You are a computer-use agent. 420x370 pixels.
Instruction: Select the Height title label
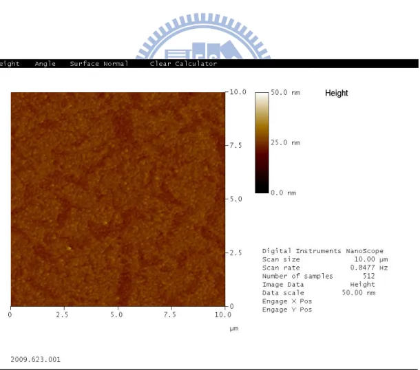[x=337, y=93]
